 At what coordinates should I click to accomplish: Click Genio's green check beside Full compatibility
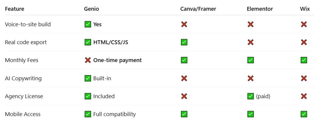pyautogui.click(x=88, y=114)
